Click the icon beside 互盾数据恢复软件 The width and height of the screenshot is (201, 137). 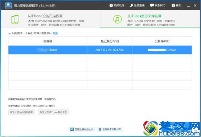tap(72, 129)
